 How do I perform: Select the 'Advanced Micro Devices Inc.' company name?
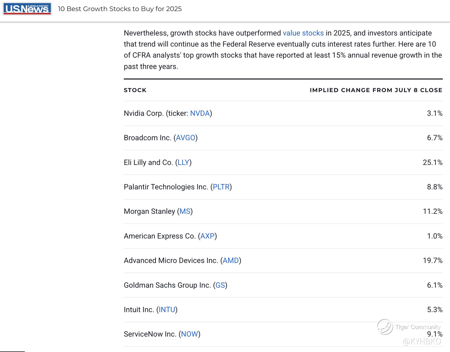point(171,261)
